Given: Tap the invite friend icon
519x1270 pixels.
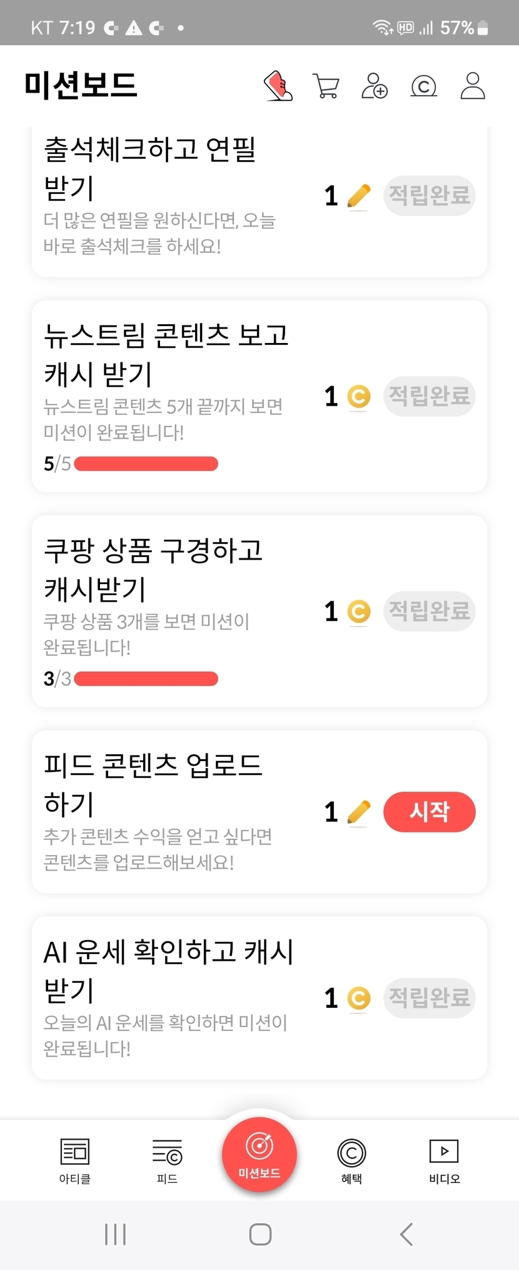Looking at the screenshot, I should pyautogui.click(x=375, y=86).
